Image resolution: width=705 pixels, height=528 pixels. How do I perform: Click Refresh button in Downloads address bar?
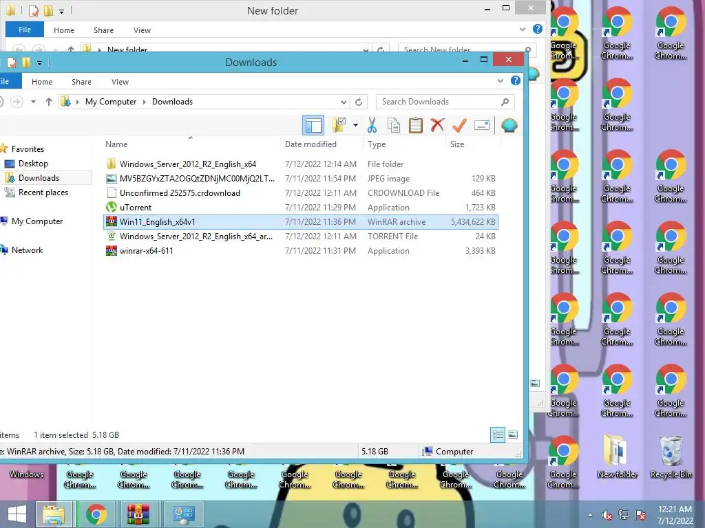(x=358, y=102)
